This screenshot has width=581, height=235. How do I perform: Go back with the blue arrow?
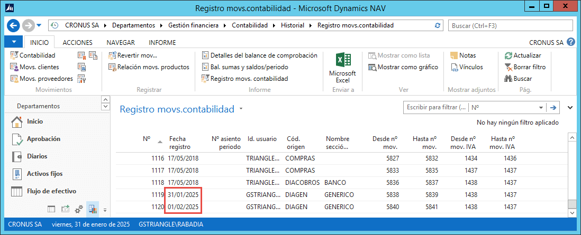13,25
